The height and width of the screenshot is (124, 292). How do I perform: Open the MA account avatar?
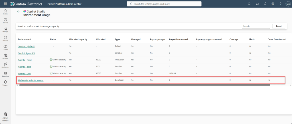(x=288, y=4)
